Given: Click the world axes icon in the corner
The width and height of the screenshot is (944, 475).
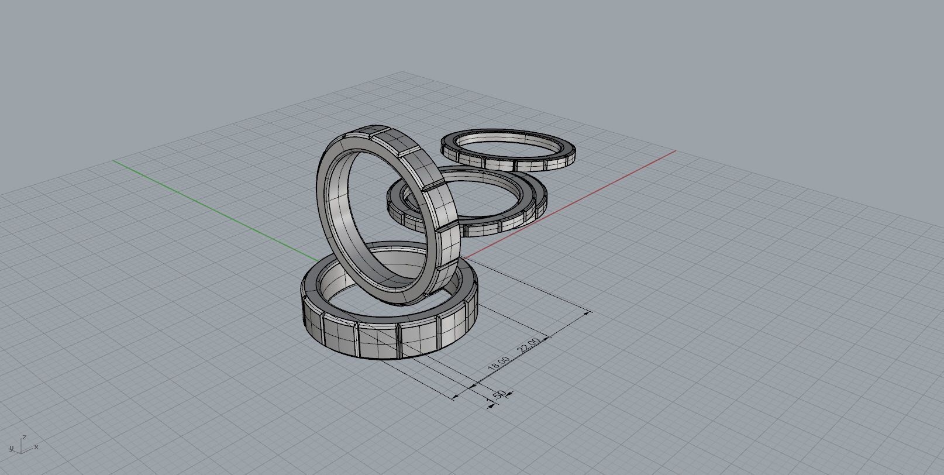Looking at the screenshot, I should tap(23, 445).
